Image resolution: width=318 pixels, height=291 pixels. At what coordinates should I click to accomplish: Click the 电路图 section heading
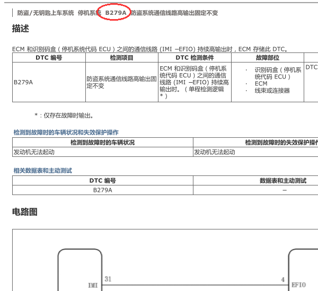pos(25,211)
